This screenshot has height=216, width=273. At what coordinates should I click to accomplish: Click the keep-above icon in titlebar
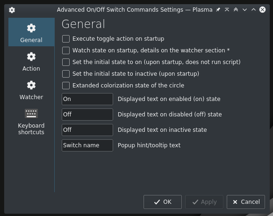click(x=227, y=9)
